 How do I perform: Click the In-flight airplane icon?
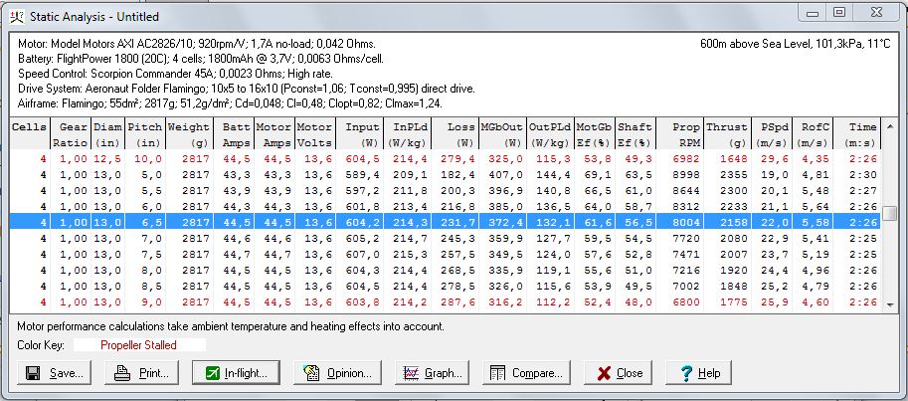point(210,373)
